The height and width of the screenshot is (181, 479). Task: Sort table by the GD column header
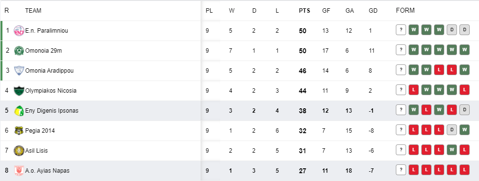(x=373, y=11)
